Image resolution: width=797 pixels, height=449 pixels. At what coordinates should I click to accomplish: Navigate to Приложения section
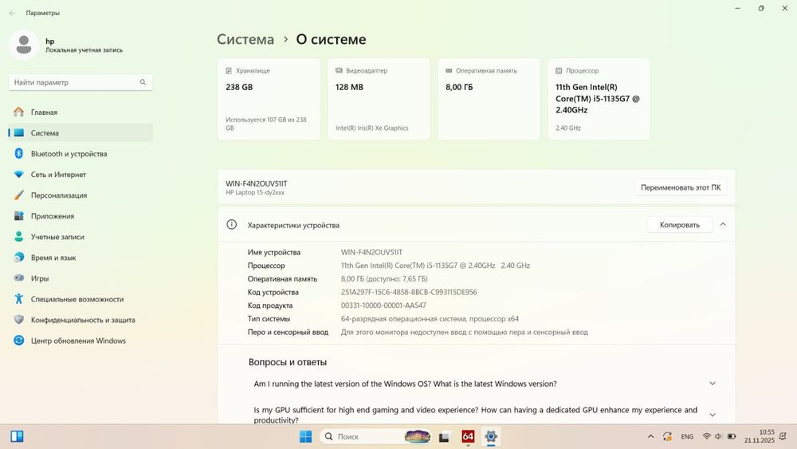coord(80,216)
